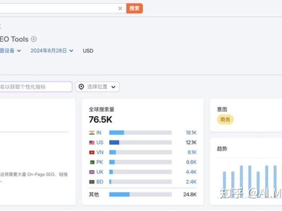Add keyword with plus icon beside SEO Tools
Image resolution: width=282 pixels, height=211 pixels.
[x=33, y=39]
